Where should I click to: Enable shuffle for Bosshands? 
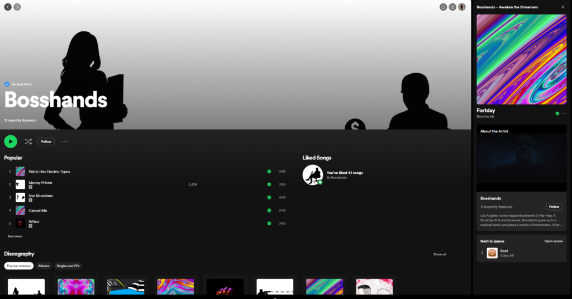[x=28, y=141]
